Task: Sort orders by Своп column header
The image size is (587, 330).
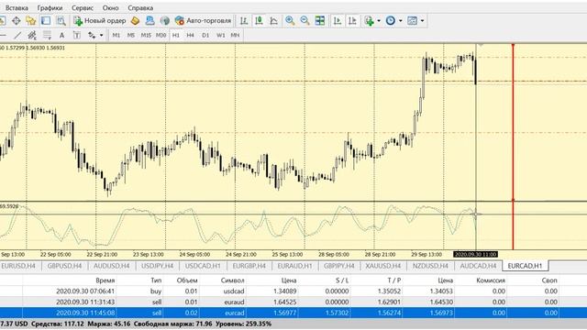Action: point(549,280)
